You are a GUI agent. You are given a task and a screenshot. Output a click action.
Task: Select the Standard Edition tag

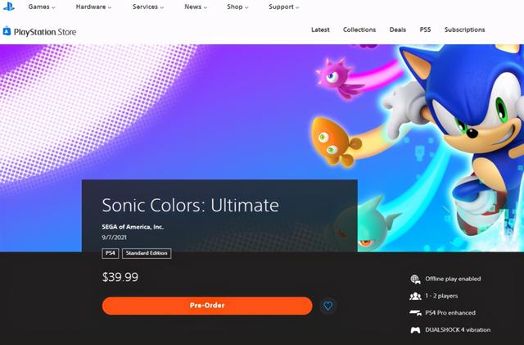click(x=147, y=253)
